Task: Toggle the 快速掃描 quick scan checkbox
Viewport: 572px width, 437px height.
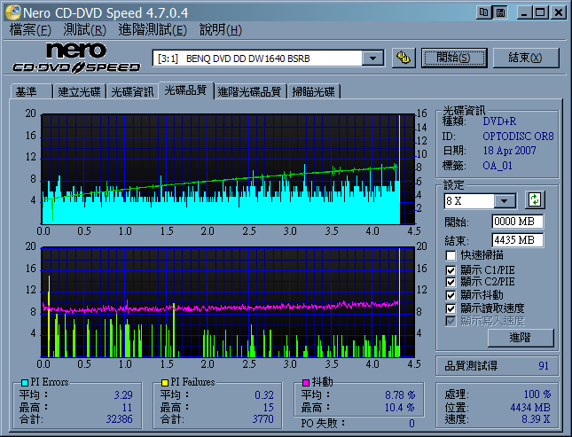Action: [451, 255]
